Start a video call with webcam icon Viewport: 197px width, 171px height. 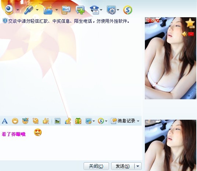pos(9,10)
